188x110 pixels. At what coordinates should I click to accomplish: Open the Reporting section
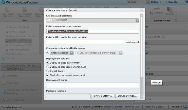[x=12, y=83]
